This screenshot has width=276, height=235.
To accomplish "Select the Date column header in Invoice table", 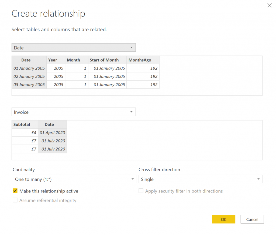I will coord(53,124).
